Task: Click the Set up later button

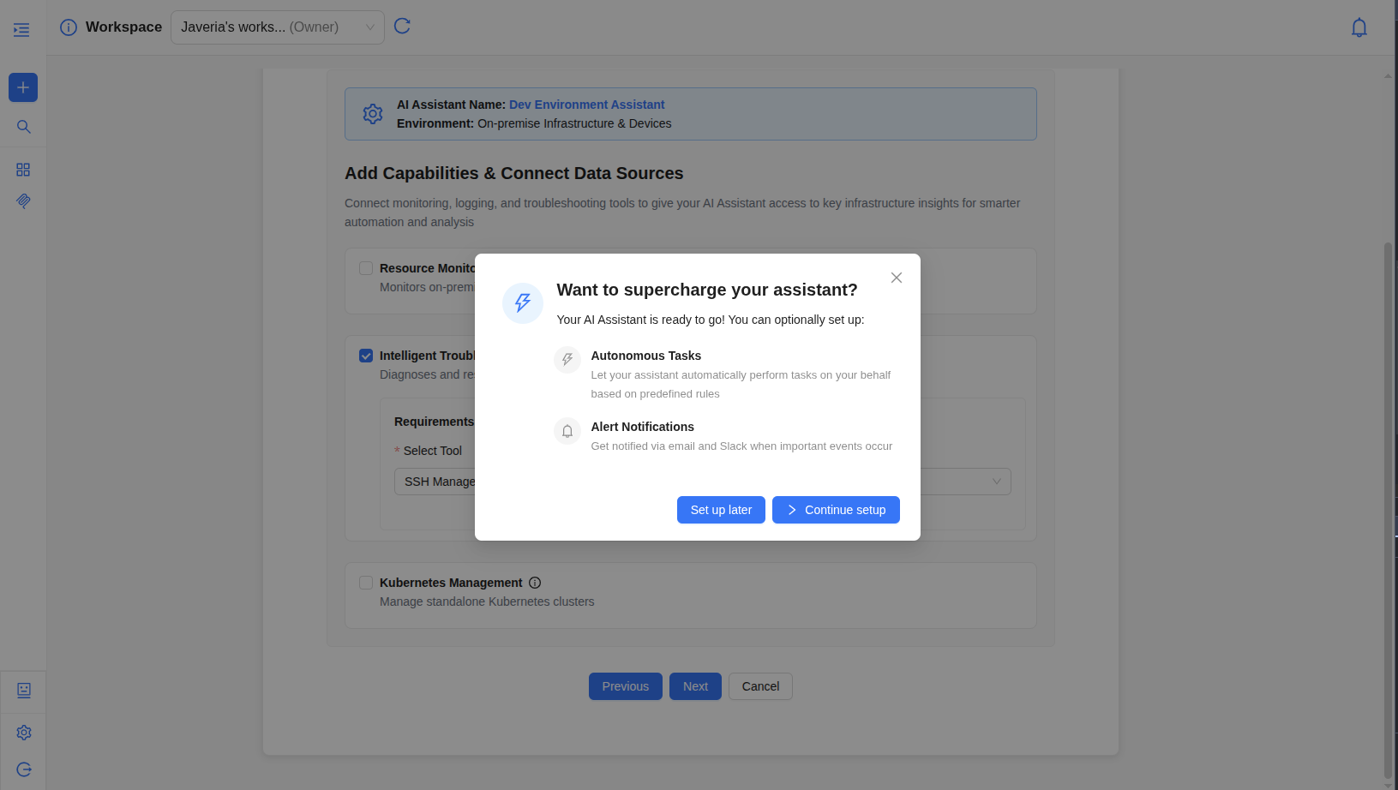Action: point(721,510)
